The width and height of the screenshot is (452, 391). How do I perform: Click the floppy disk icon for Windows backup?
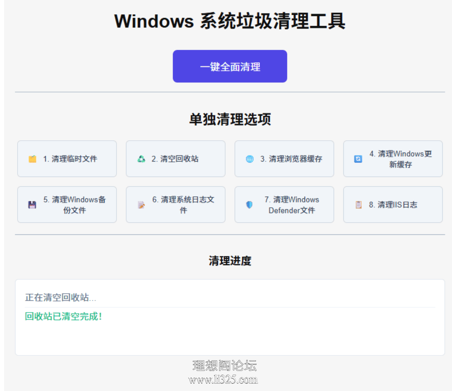(x=32, y=205)
